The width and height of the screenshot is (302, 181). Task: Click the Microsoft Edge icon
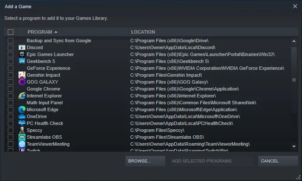pos(22,109)
